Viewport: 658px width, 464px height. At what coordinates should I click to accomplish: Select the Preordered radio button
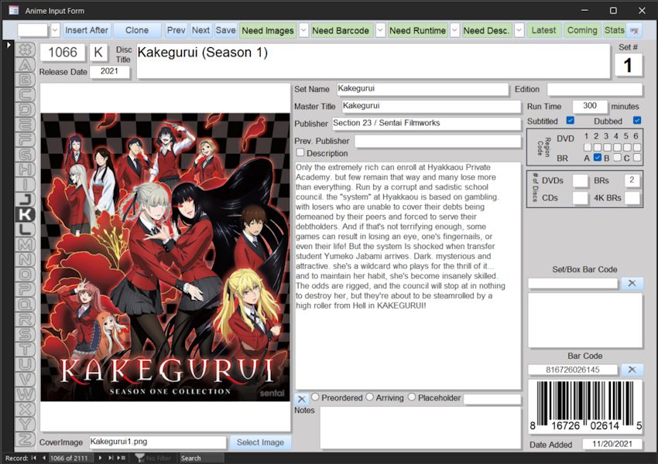(315, 397)
